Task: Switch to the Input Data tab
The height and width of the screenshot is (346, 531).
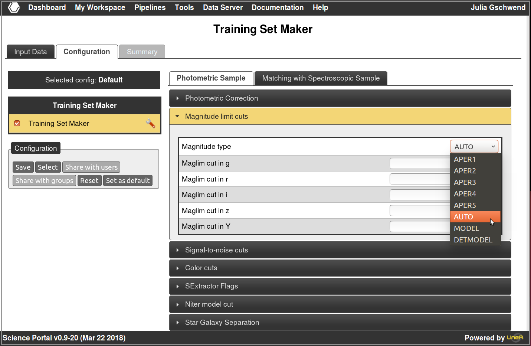Action: click(30, 52)
